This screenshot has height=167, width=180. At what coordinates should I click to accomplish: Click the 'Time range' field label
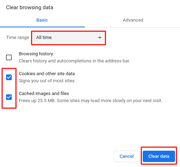tap(17, 38)
